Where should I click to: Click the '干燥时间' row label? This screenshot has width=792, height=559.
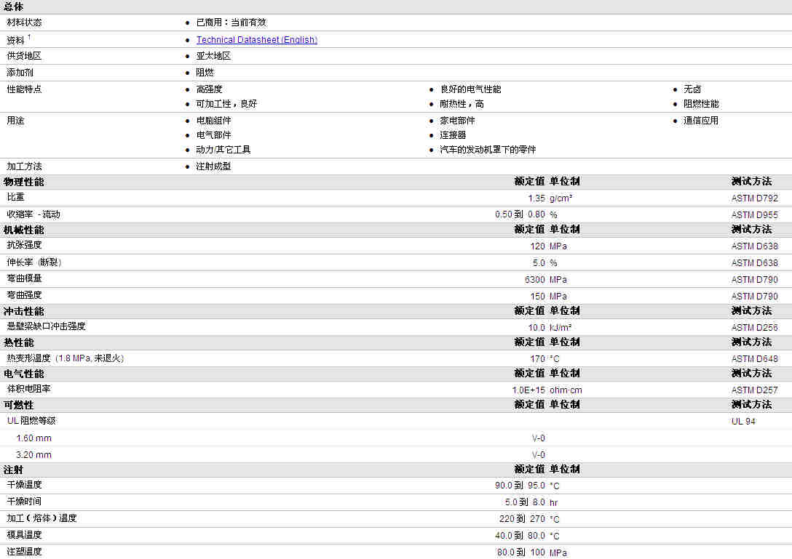pos(24,502)
